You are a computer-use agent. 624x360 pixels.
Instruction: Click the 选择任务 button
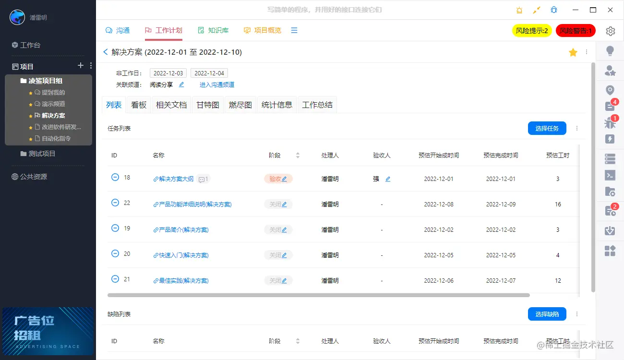tap(547, 128)
